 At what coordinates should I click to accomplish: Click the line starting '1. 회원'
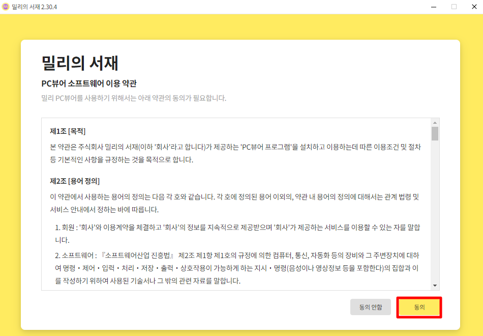(237, 234)
